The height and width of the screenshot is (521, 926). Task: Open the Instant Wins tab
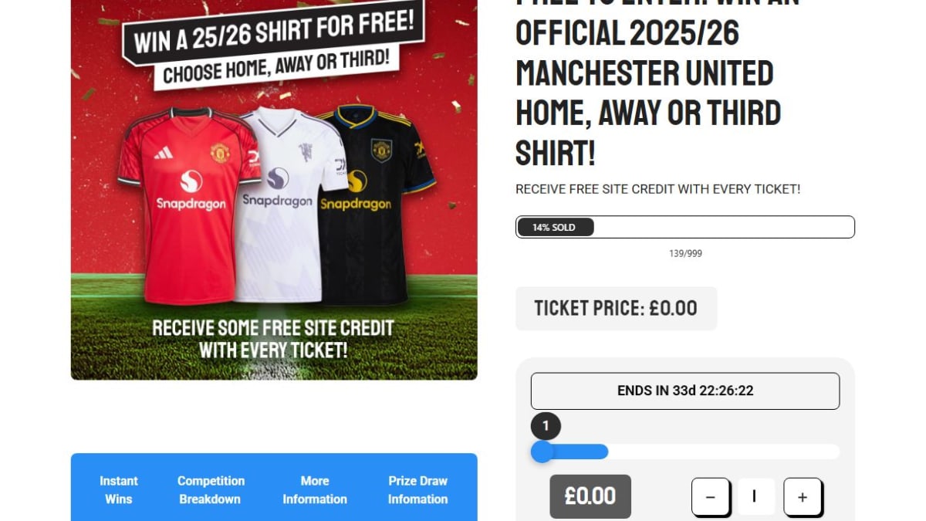click(119, 489)
